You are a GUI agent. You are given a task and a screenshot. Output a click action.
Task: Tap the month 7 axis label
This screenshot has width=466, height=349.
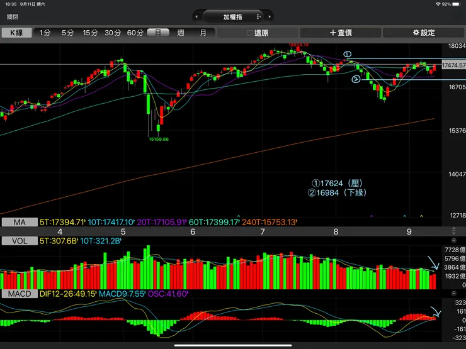263,231
